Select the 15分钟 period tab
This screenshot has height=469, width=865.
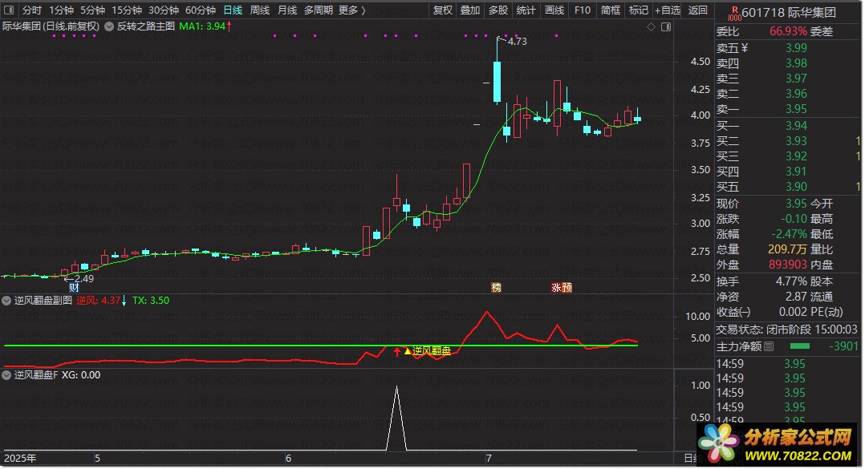[x=126, y=10]
